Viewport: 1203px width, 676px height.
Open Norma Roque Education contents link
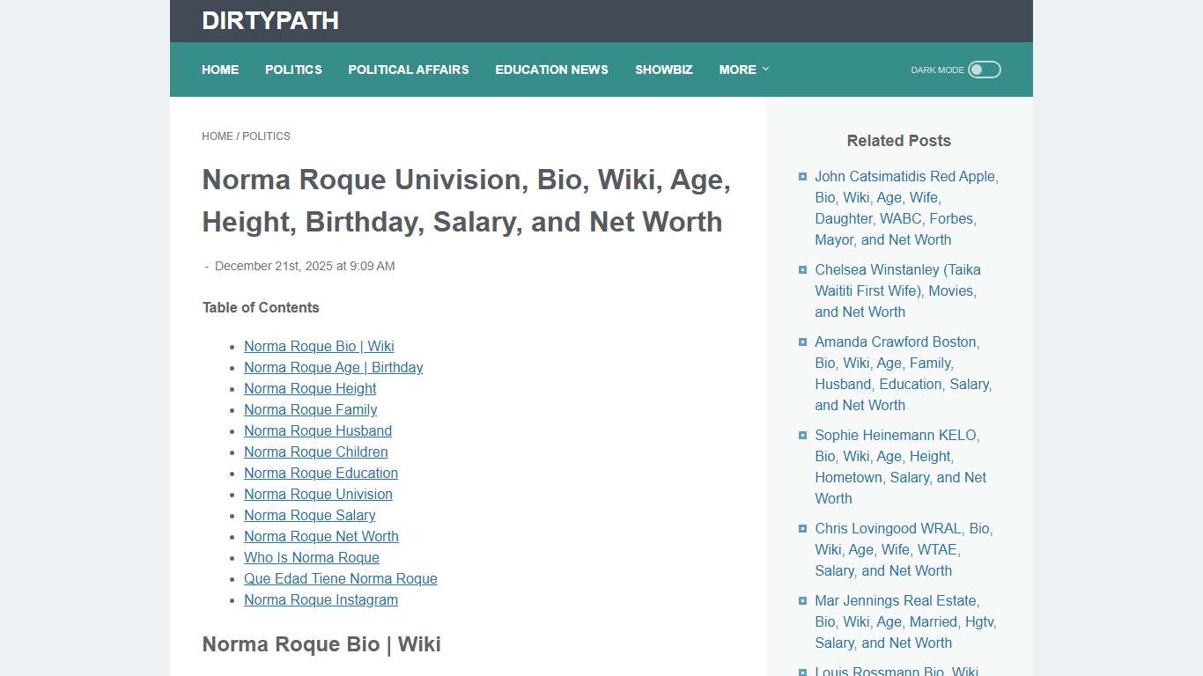[321, 473]
